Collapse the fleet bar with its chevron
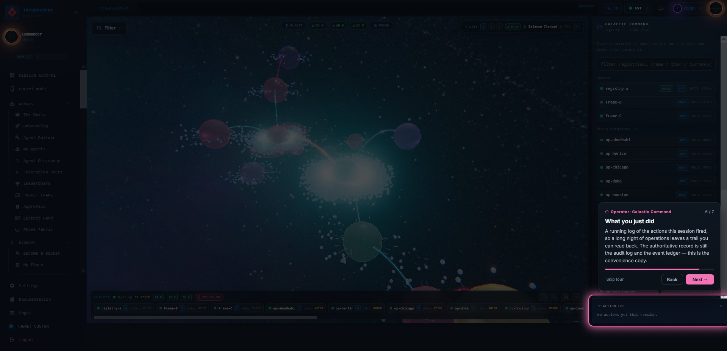Viewport: 727px width, 351px height. point(576,297)
